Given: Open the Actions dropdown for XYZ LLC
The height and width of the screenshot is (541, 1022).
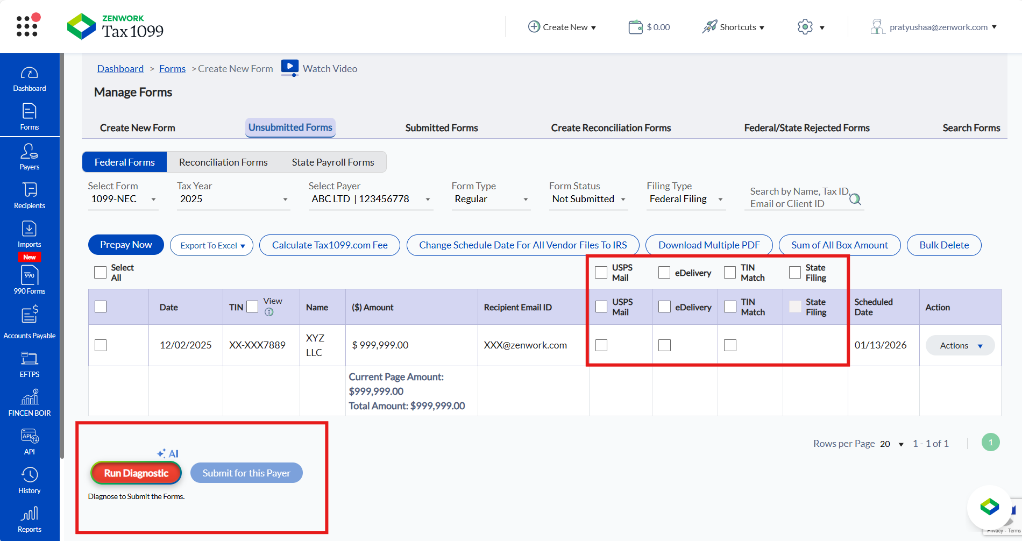Looking at the screenshot, I should 960,345.
